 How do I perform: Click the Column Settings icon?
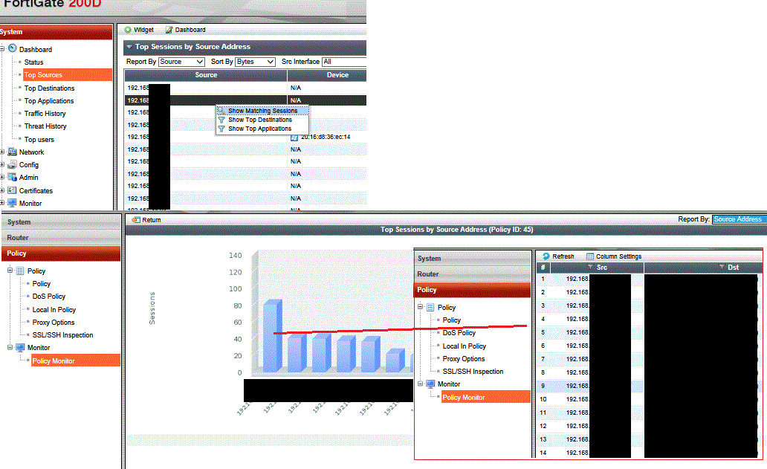coord(590,256)
